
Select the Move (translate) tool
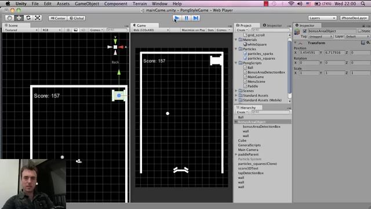(x=19, y=18)
